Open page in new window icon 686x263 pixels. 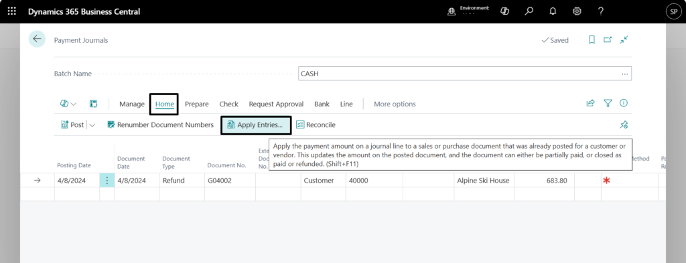coord(608,39)
